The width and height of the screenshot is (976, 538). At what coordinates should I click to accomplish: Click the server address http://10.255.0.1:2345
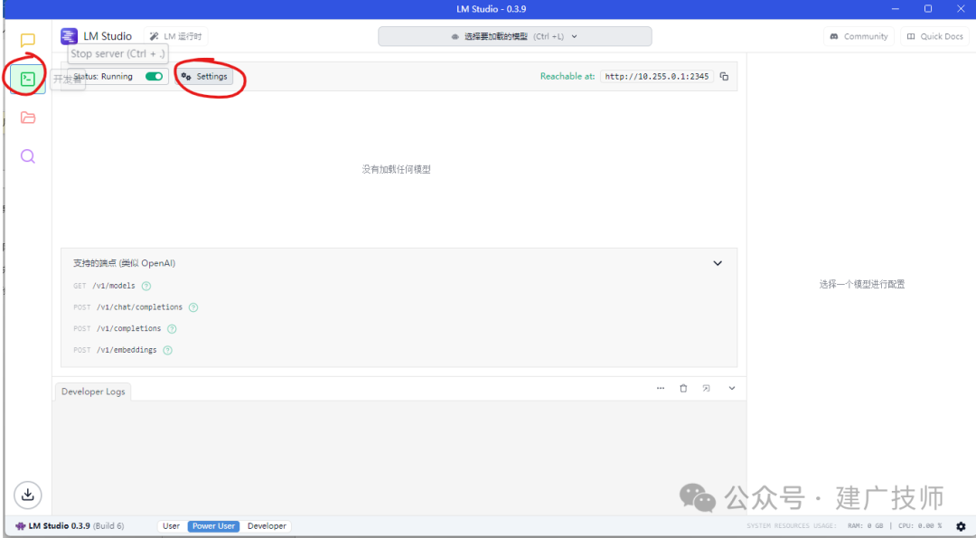[x=657, y=77]
